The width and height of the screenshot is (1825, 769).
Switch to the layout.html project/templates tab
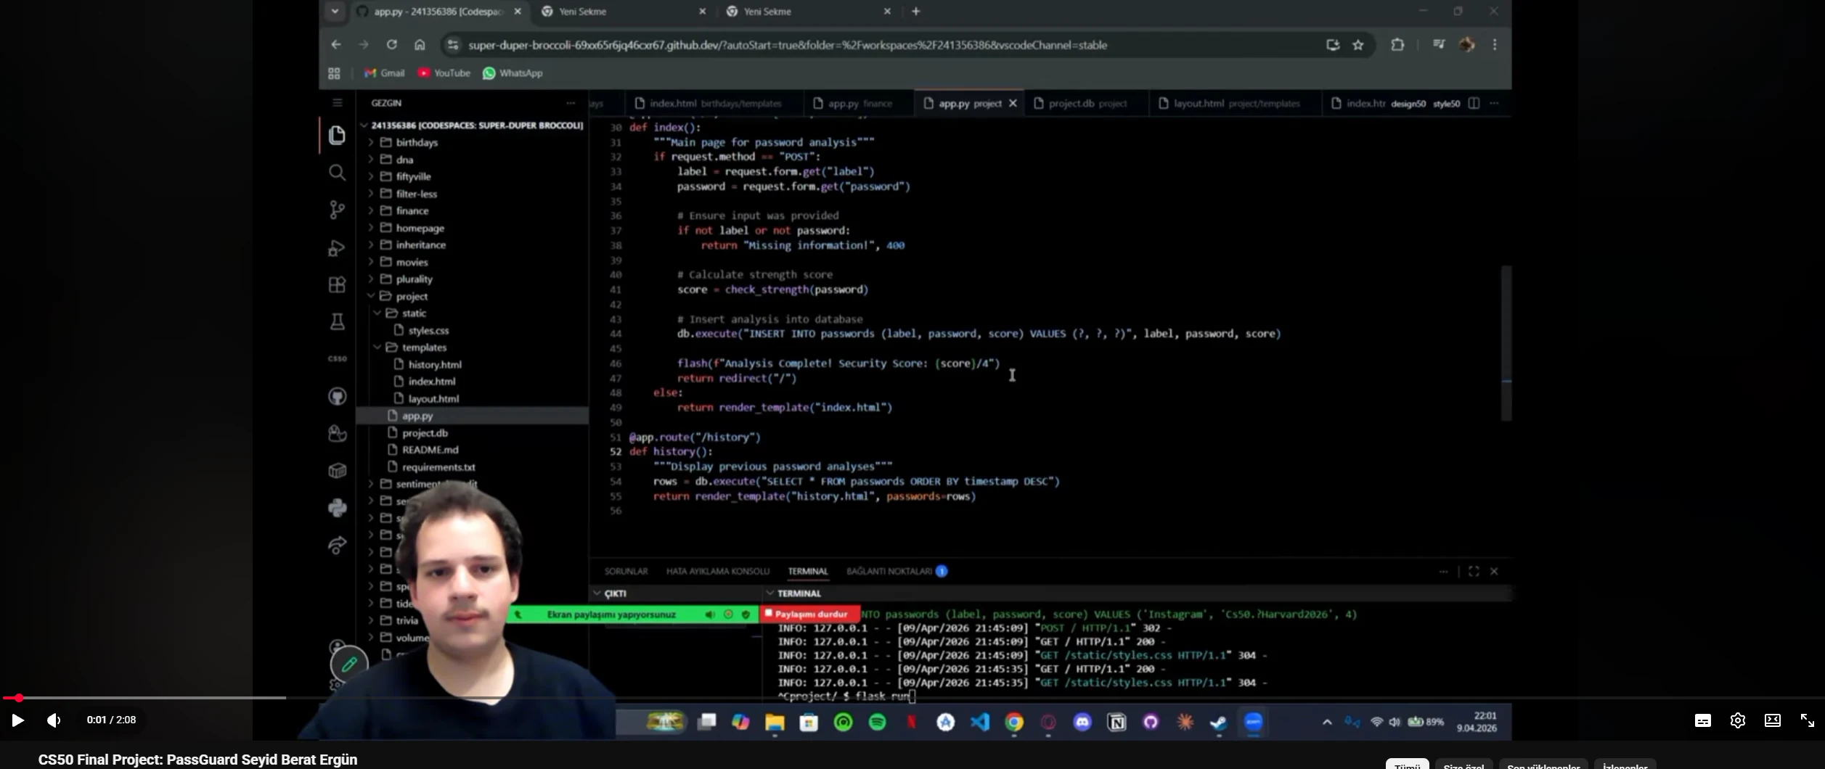(1234, 103)
